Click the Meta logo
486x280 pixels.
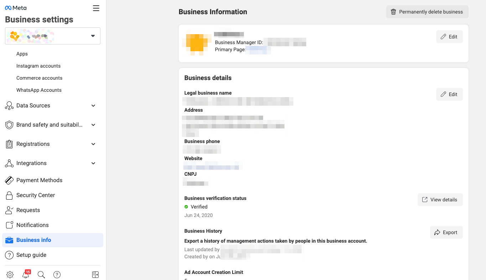coord(16,8)
